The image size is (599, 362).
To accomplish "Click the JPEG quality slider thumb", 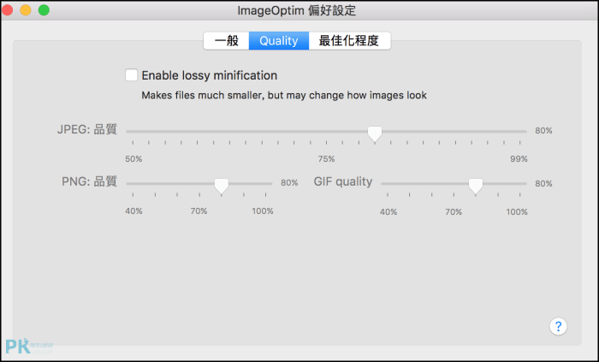I will click(x=375, y=134).
